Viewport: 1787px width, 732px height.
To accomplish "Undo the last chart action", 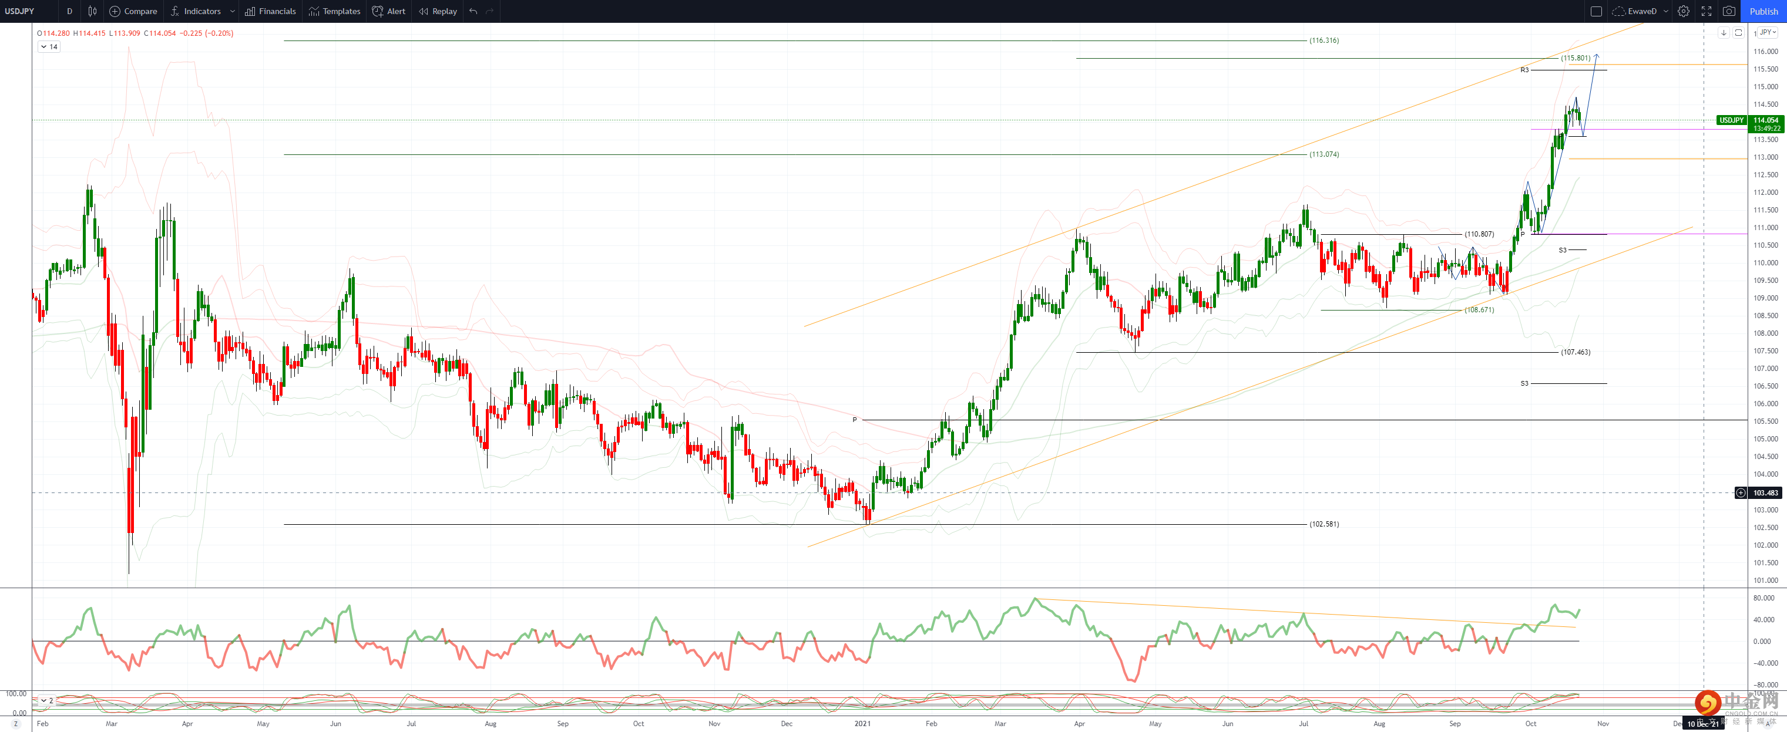I will click(473, 11).
